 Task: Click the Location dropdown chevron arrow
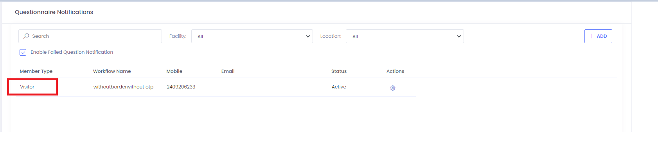click(459, 36)
